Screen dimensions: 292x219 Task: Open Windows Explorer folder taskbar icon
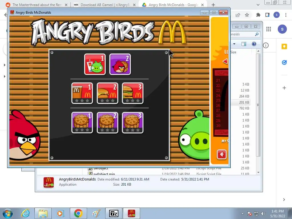pyautogui.click(x=43, y=213)
